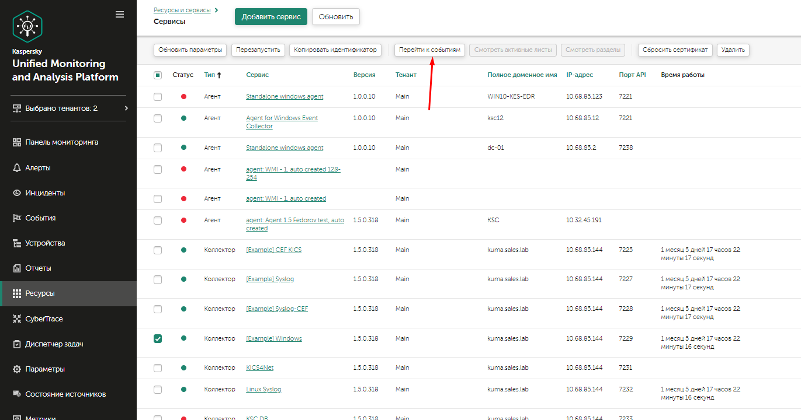Click the API port value 7225
Screen dimensions: 801x420
tap(626, 250)
